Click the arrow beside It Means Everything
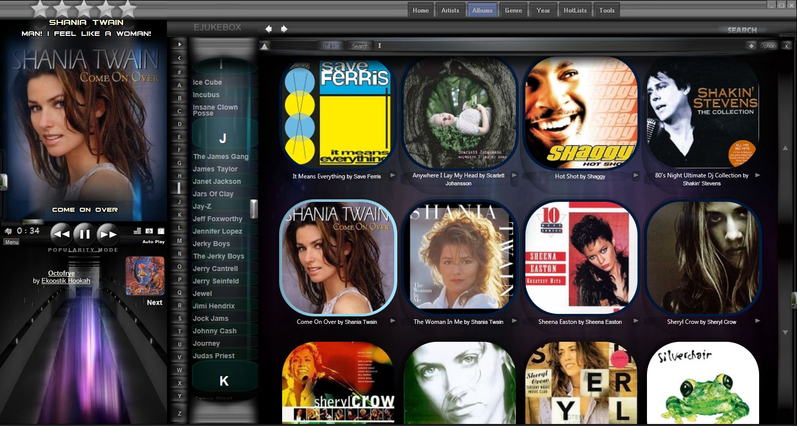The width and height of the screenshot is (797, 426). pos(393,175)
